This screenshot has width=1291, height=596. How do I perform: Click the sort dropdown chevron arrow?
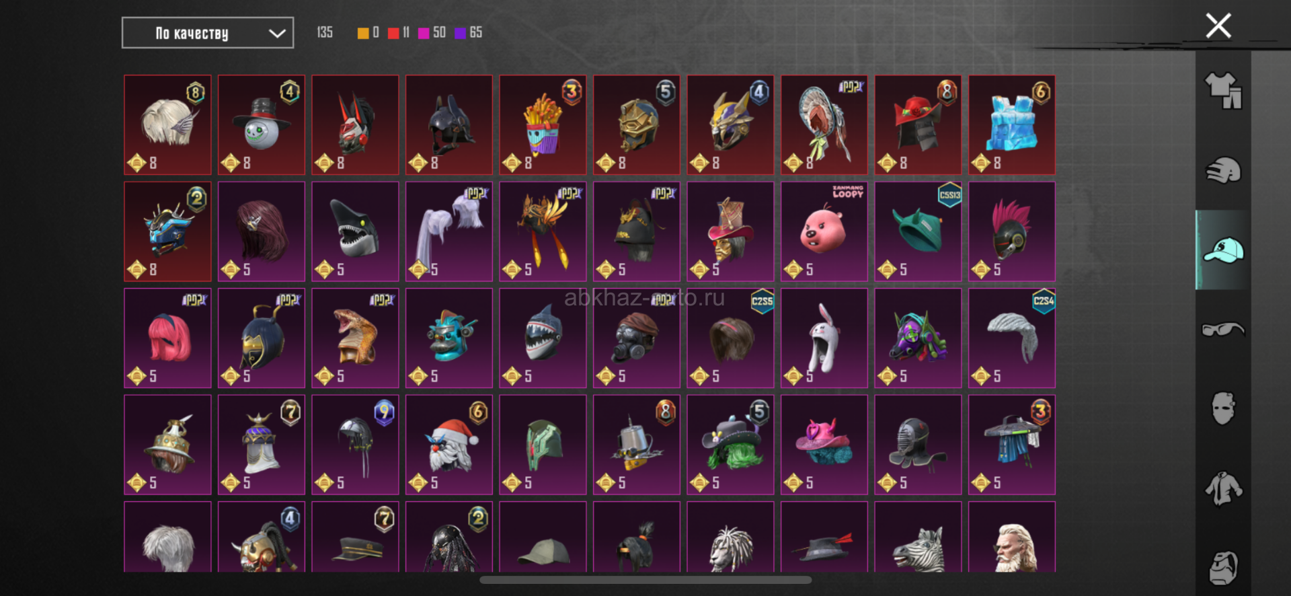[277, 33]
